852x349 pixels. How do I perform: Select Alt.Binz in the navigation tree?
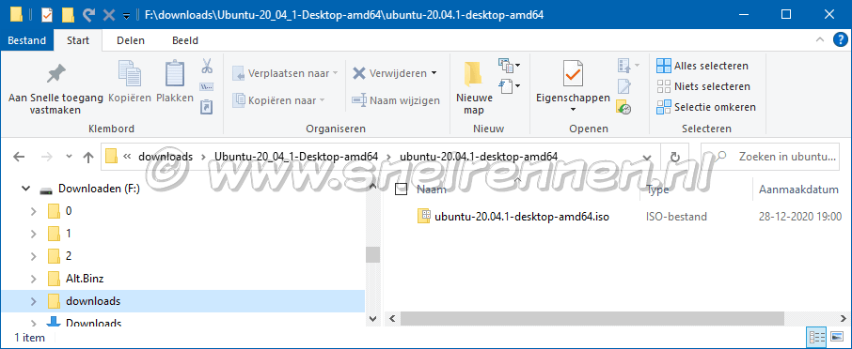85,279
